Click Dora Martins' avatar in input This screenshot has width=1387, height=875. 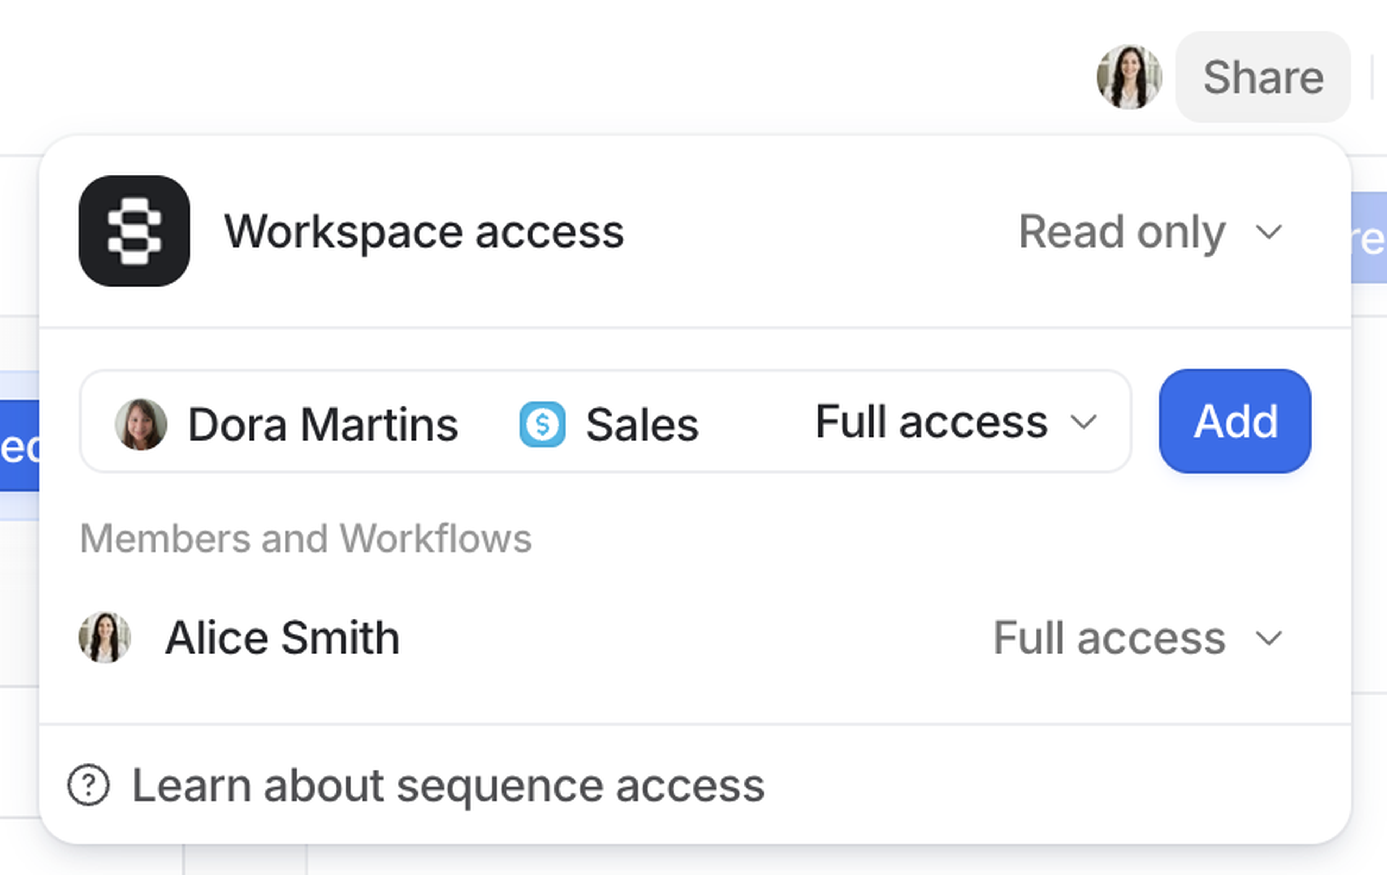point(141,424)
